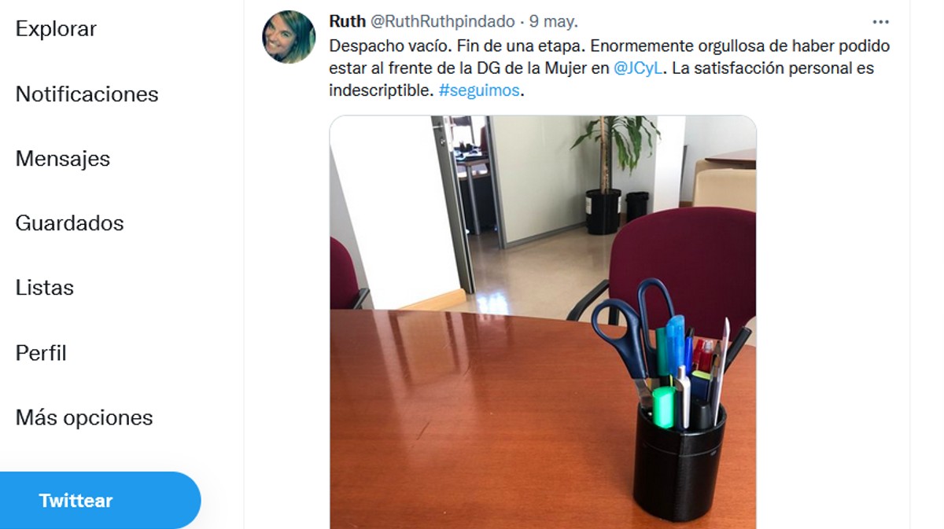Go to Mensajes

click(x=63, y=159)
